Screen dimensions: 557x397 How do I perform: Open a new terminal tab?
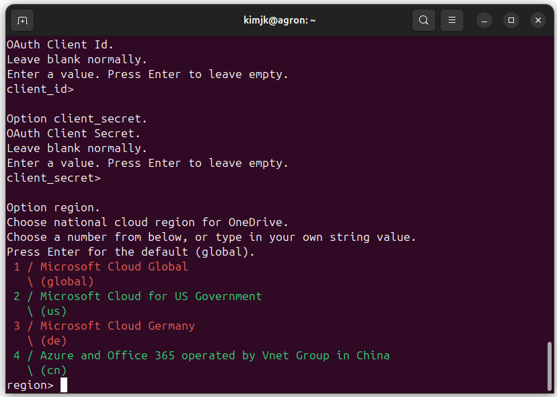(22, 20)
